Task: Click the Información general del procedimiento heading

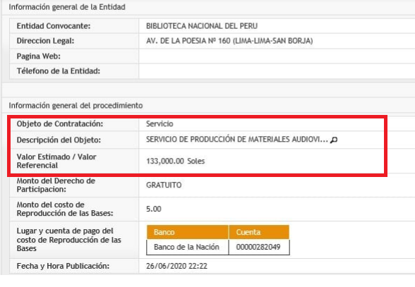Action: click(x=76, y=106)
